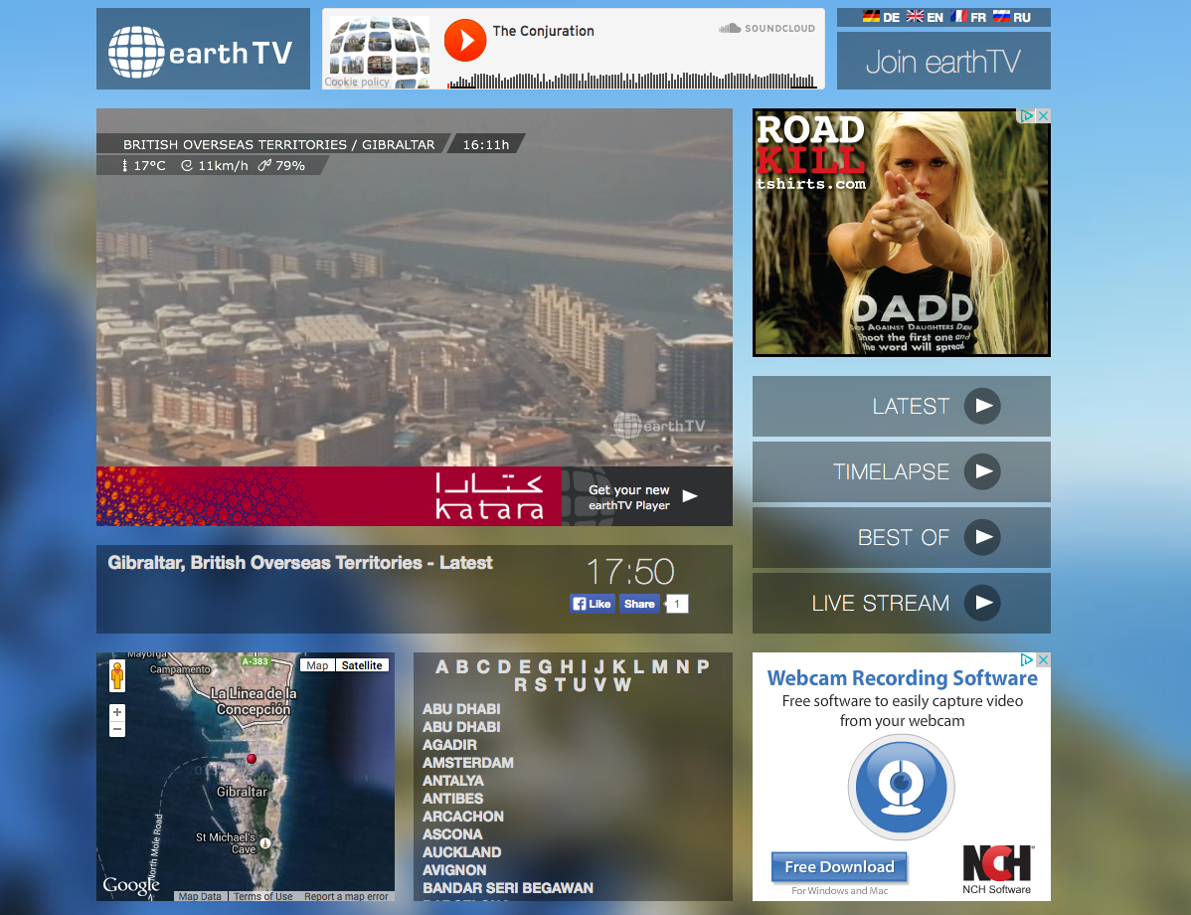The width and height of the screenshot is (1191, 915).
Task: Click the red location marker on map
Action: coord(252,759)
